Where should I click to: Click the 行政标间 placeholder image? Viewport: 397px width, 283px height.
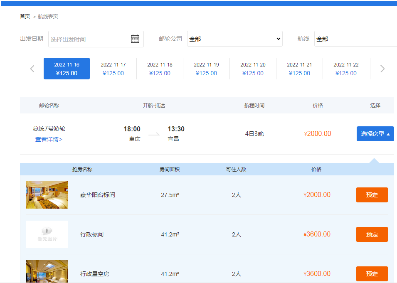47,234
